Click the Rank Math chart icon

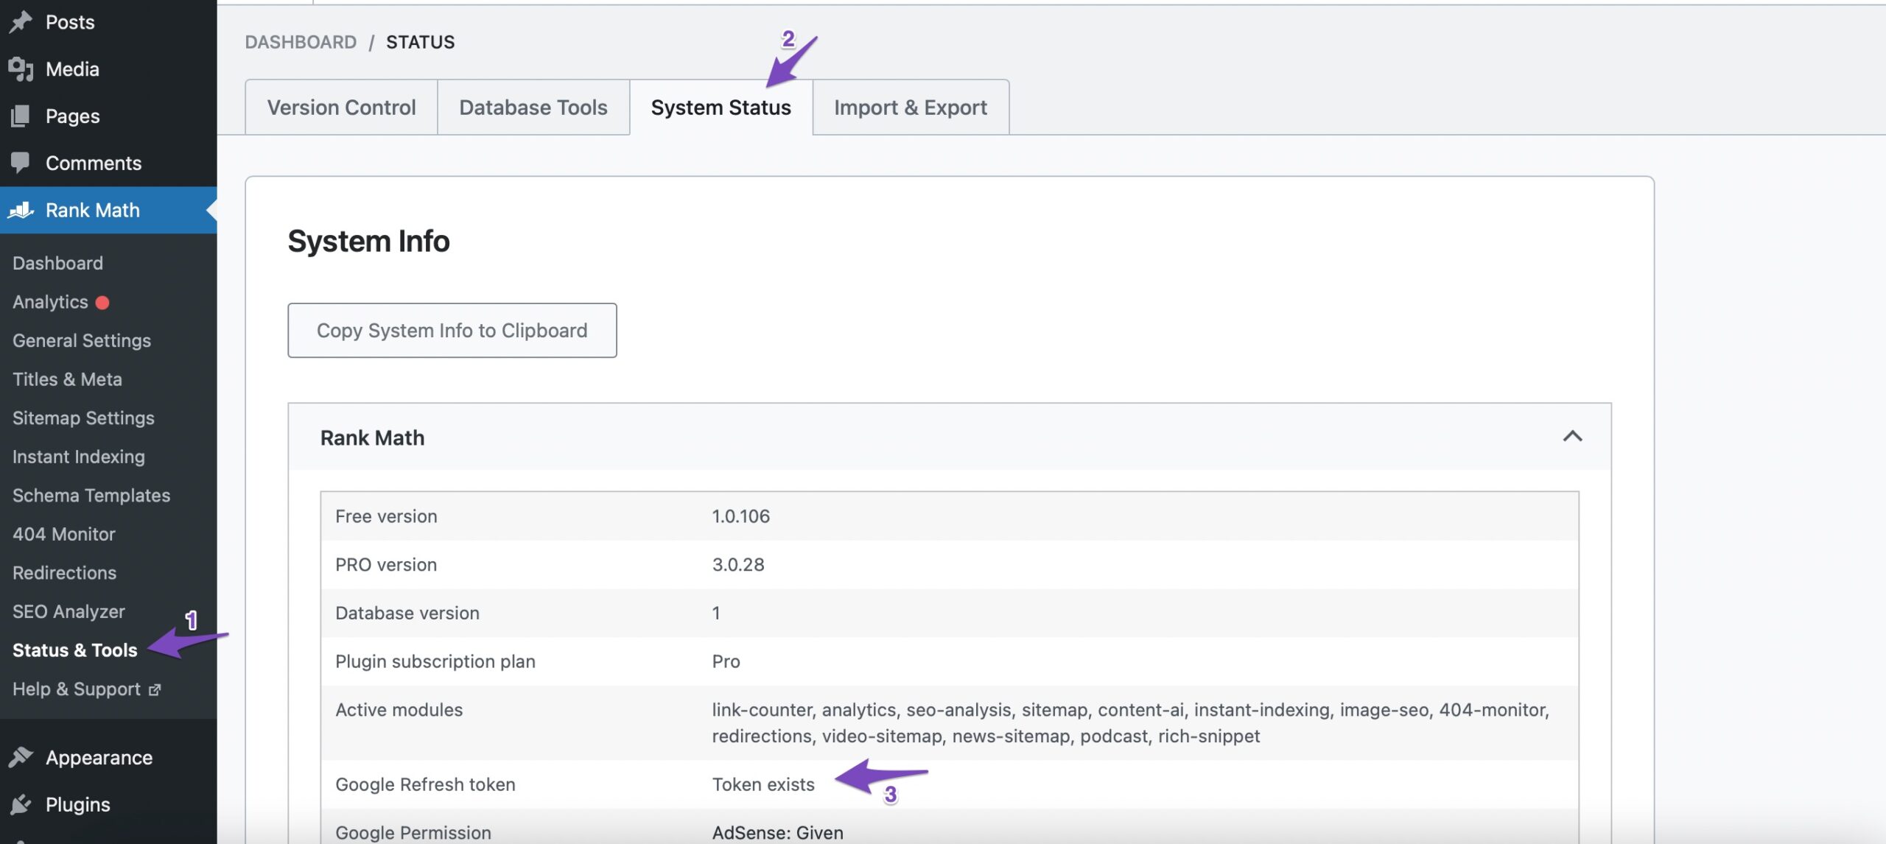(x=21, y=210)
